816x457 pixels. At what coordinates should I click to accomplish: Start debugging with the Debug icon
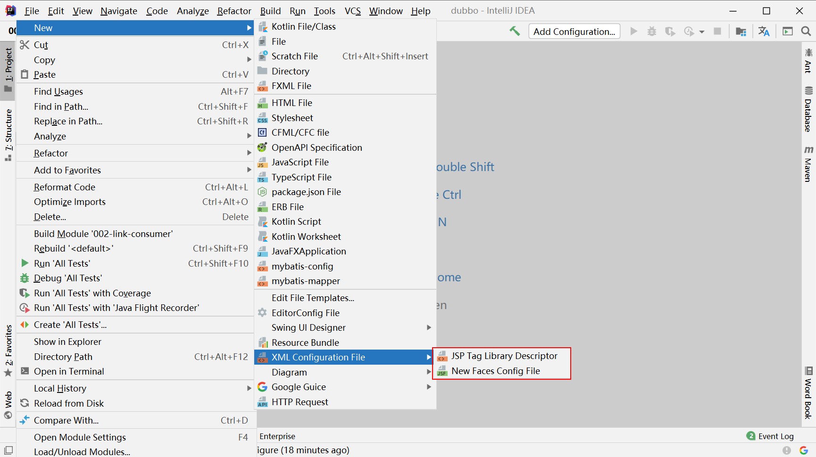click(652, 31)
